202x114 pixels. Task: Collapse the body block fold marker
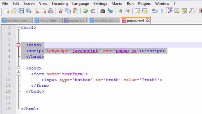pyautogui.click(x=18, y=68)
